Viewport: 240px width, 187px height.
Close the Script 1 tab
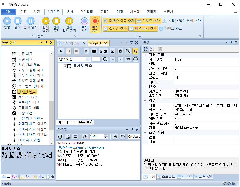[x=105, y=43]
